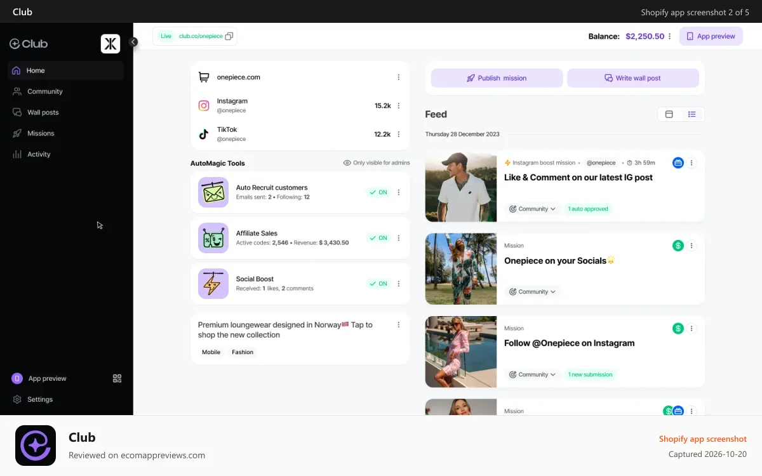
Task: Open the Onepiece on your Socials thumbnail
Action: [461, 269]
